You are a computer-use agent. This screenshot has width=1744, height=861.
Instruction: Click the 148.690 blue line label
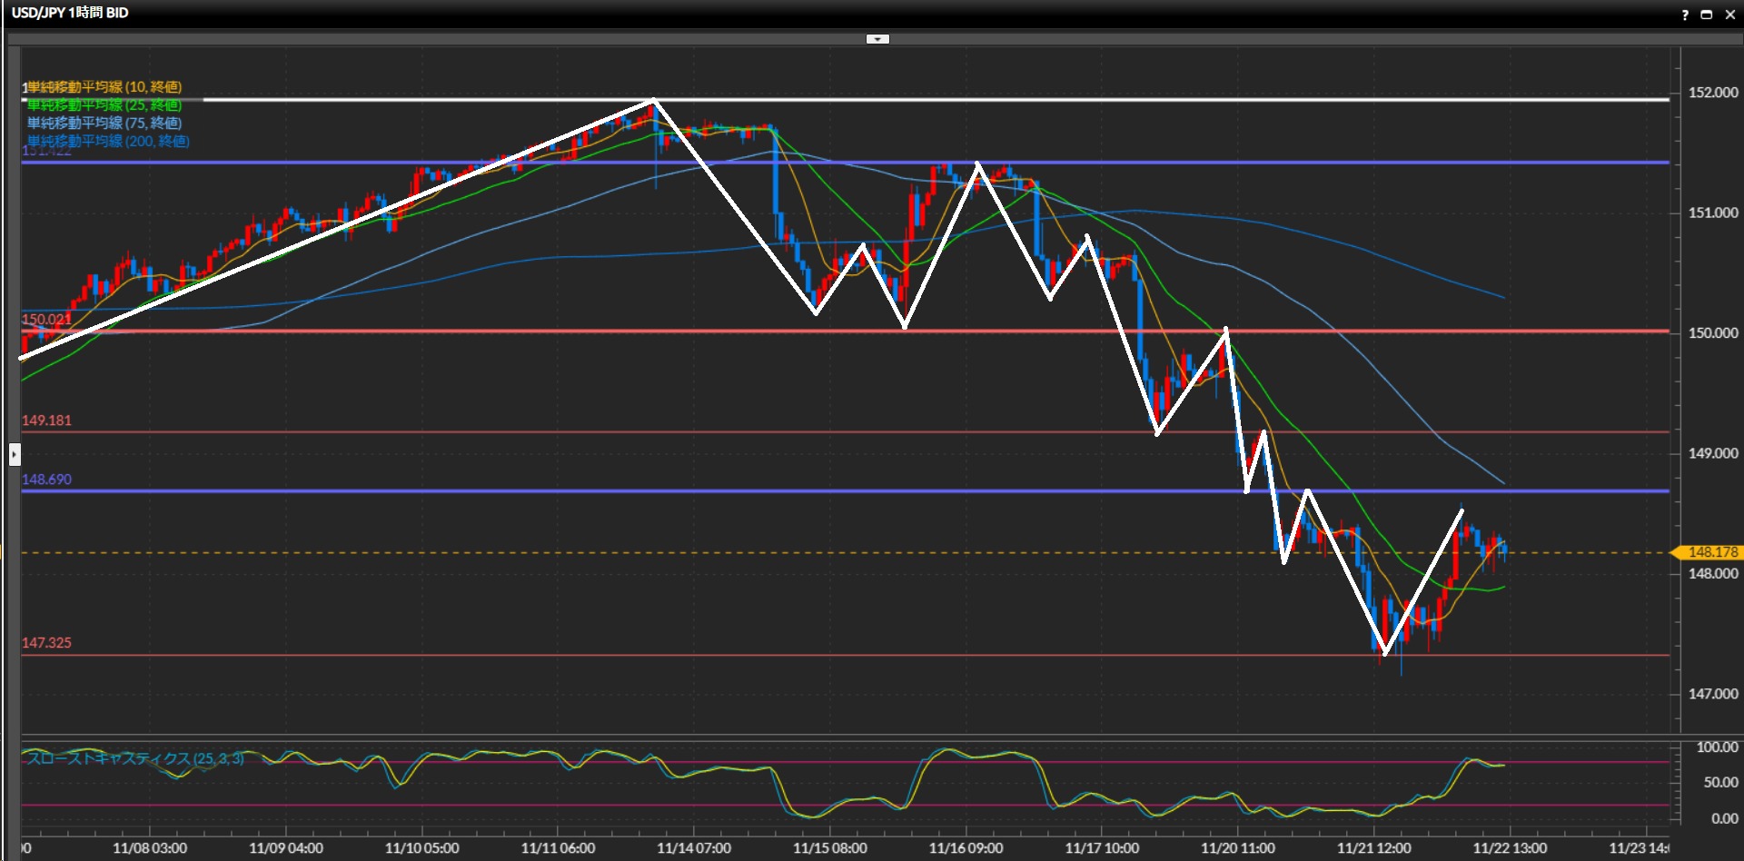coord(46,480)
